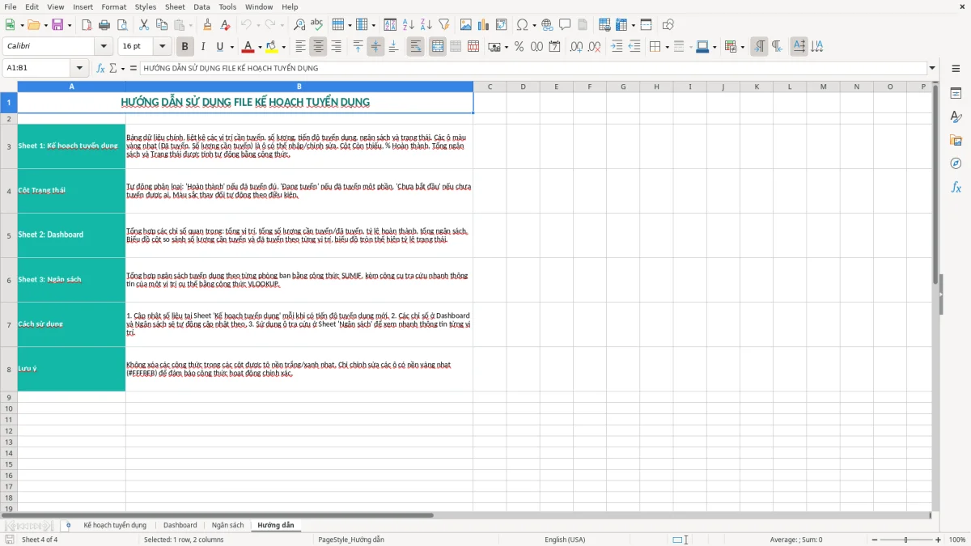
Task: Open the sidebar Properties panel
Action: tap(956, 94)
